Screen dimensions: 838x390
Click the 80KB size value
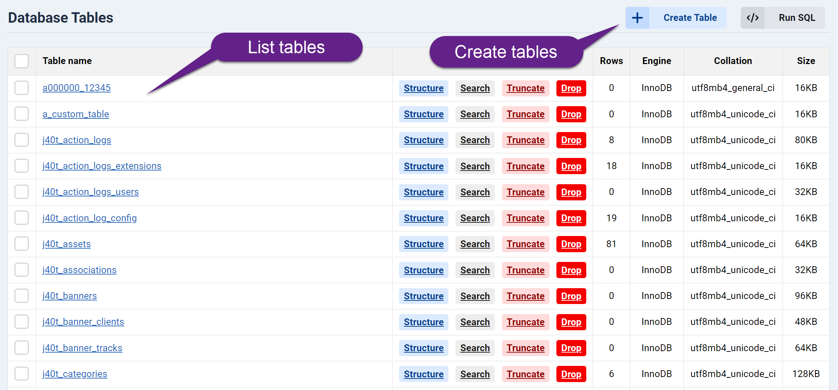tap(806, 140)
